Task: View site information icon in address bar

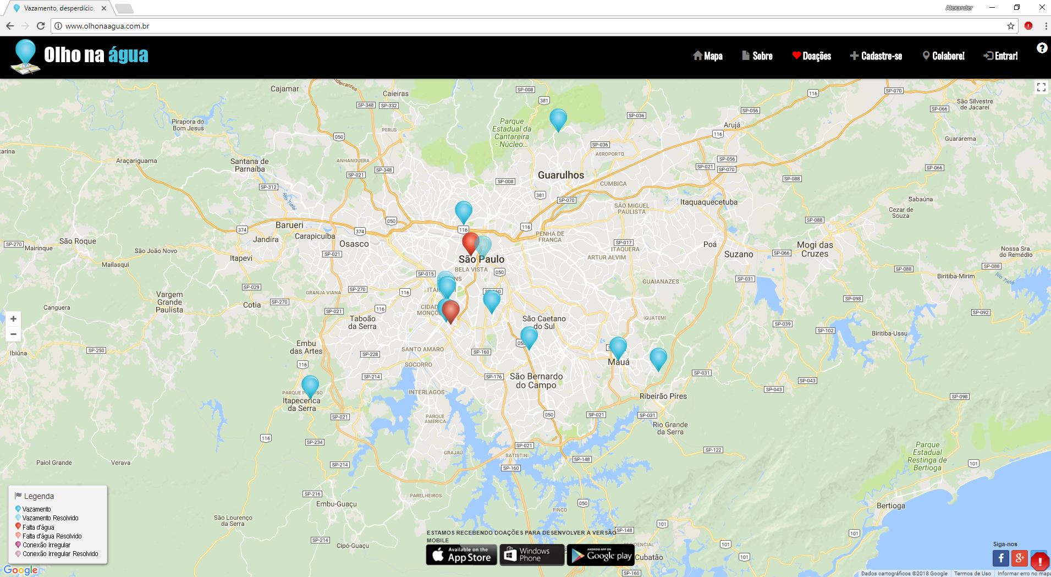Action: [58, 26]
